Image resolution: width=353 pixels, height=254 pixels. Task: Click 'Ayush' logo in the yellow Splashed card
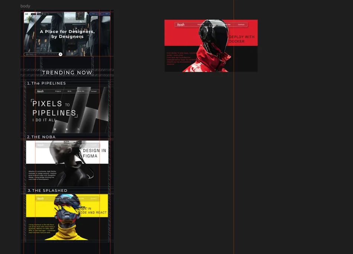[40, 198]
